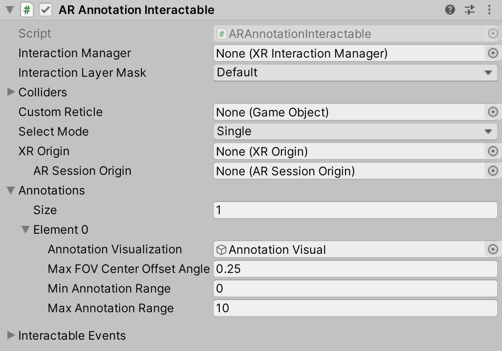This screenshot has height=351, width=502.
Task: Open the Interaction Manager object picker
Action: (492, 53)
